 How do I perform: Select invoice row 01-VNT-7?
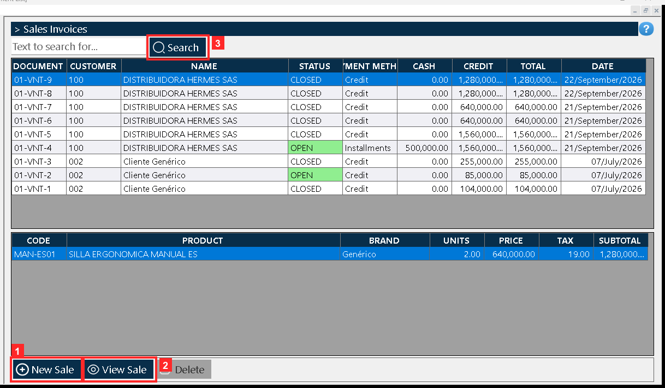pyautogui.click(x=328, y=107)
